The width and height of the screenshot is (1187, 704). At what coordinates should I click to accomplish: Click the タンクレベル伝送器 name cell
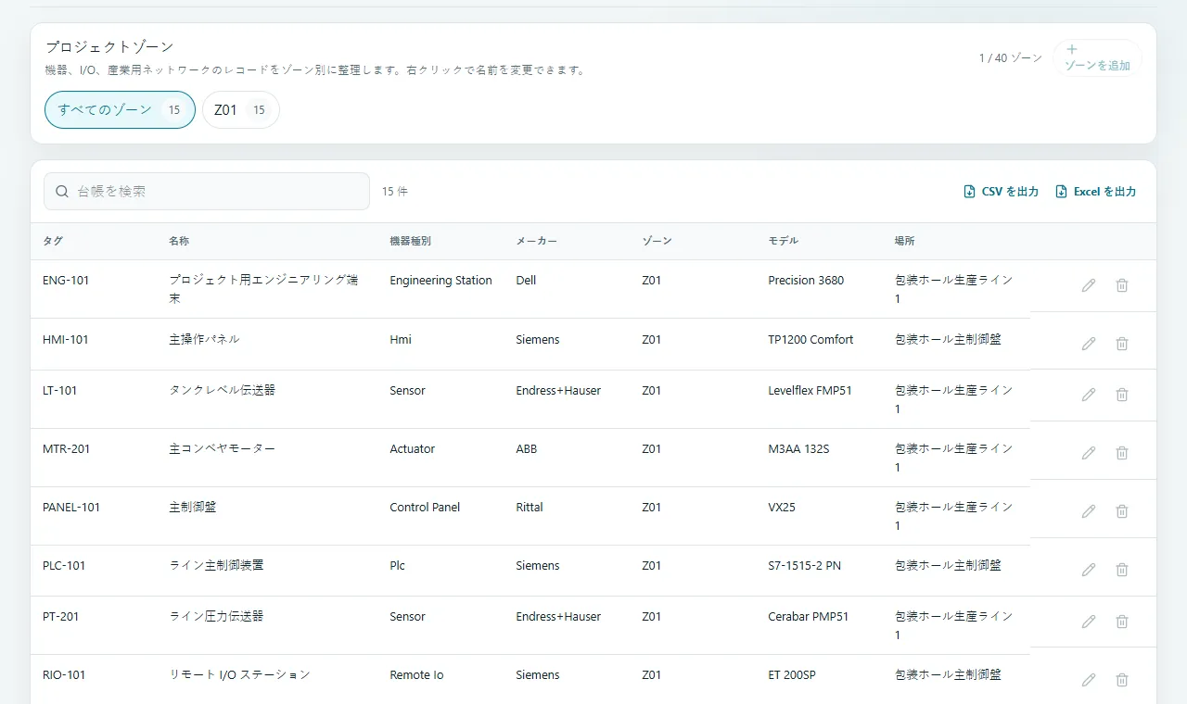(222, 390)
